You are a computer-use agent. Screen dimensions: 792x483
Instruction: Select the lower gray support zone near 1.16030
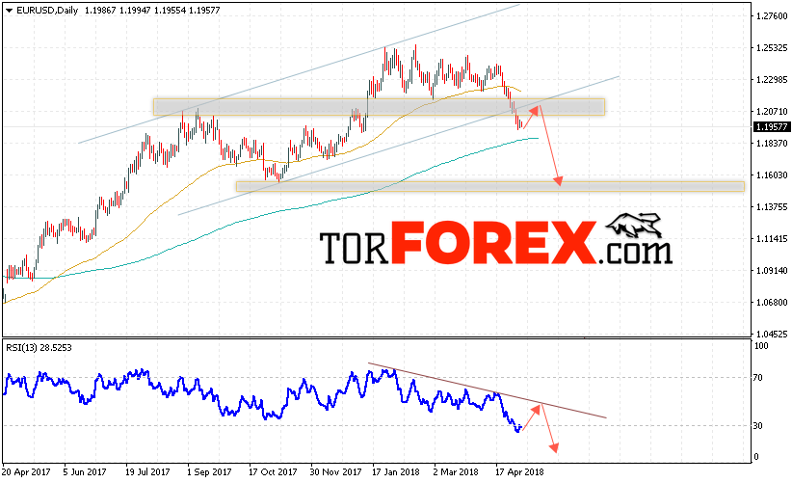490,187
